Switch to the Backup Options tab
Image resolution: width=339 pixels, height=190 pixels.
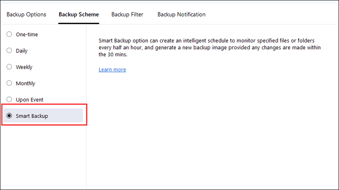click(x=26, y=15)
